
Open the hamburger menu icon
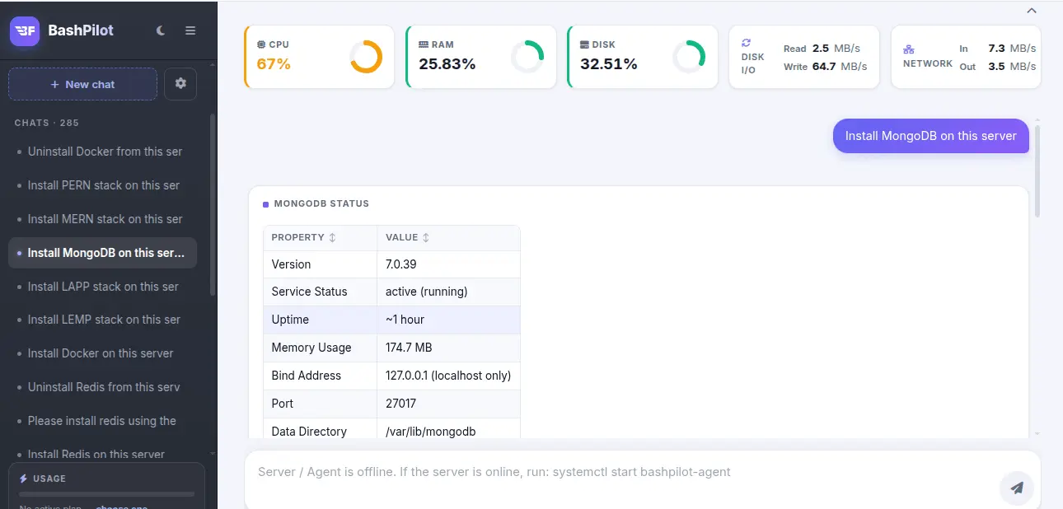(x=190, y=30)
